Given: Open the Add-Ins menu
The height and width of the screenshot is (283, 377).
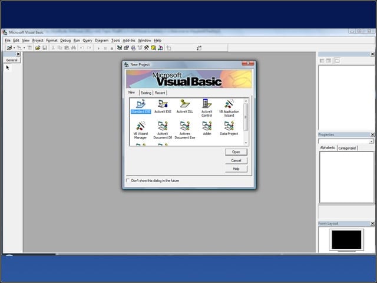Looking at the screenshot, I should coord(129,41).
